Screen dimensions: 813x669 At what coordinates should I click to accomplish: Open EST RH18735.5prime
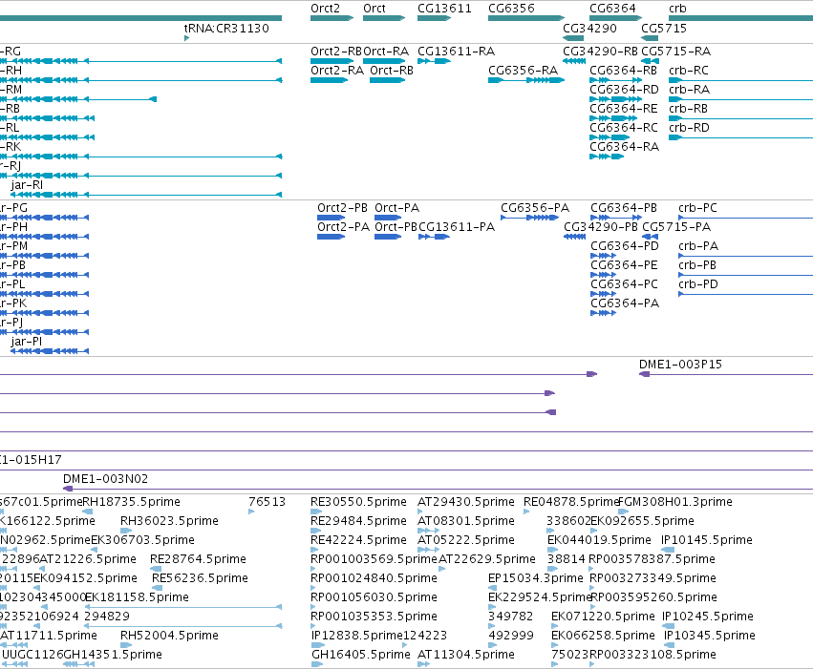pyautogui.click(x=87, y=512)
